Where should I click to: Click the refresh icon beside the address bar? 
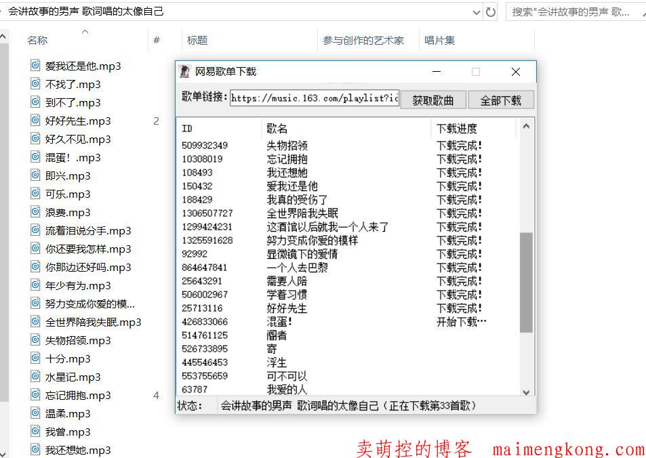pyautogui.click(x=491, y=12)
